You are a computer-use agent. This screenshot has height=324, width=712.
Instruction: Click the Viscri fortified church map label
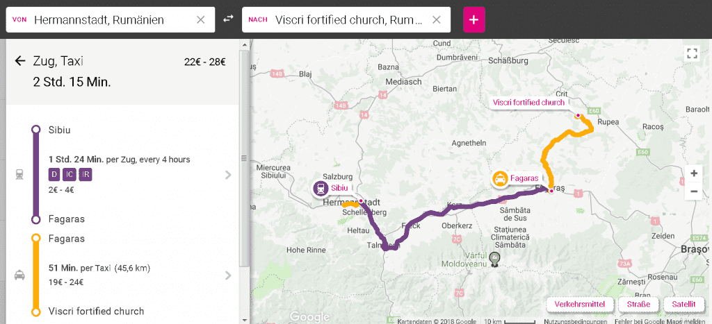(x=528, y=103)
